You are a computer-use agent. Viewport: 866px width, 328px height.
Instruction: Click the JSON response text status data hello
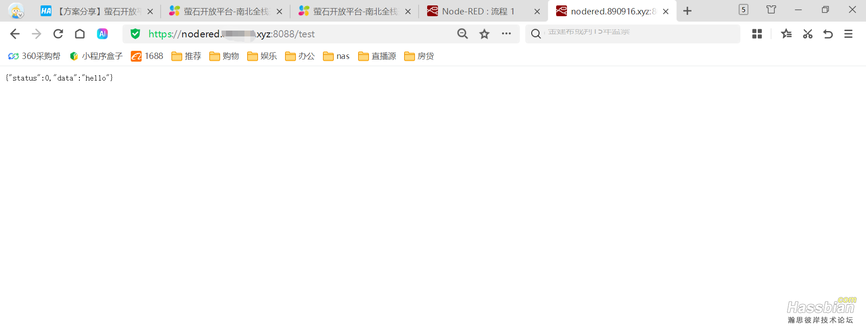point(59,78)
